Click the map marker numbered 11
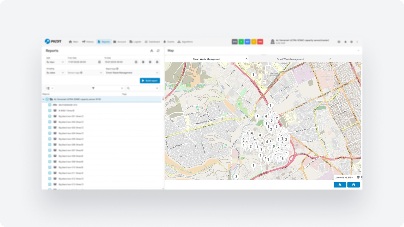This screenshot has height=227, width=404. (x=252, y=138)
